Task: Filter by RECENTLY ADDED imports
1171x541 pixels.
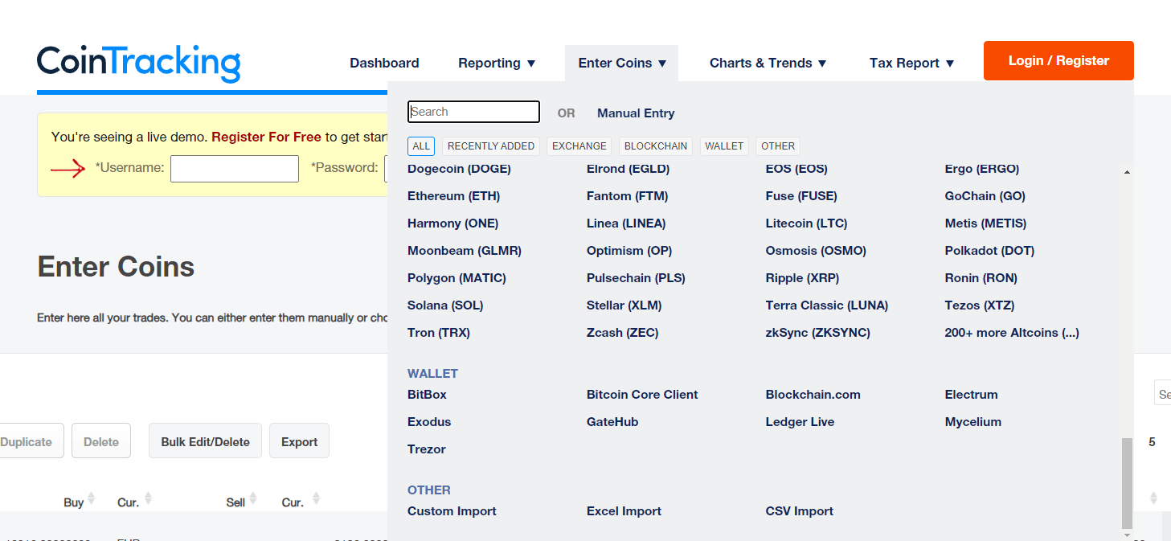Action: point(491,146)
